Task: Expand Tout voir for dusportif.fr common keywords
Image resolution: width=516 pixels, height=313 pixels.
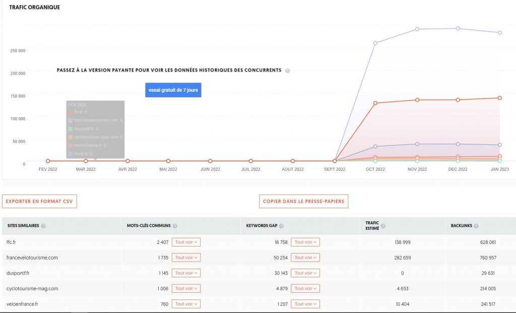Action: pyautogui.click(x=186, y=273)
